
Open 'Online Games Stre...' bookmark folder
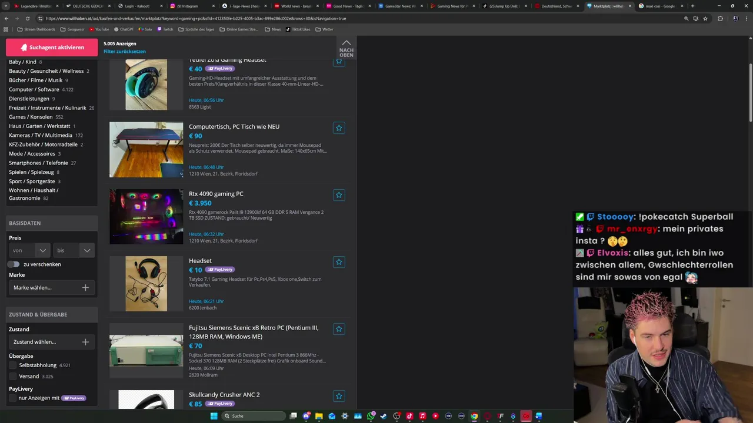[239, 29]
